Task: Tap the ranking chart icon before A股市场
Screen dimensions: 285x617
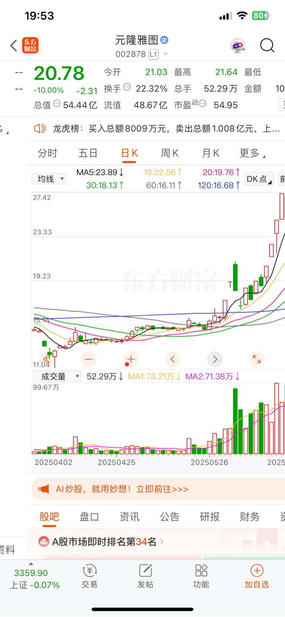Action: (44, 542)
